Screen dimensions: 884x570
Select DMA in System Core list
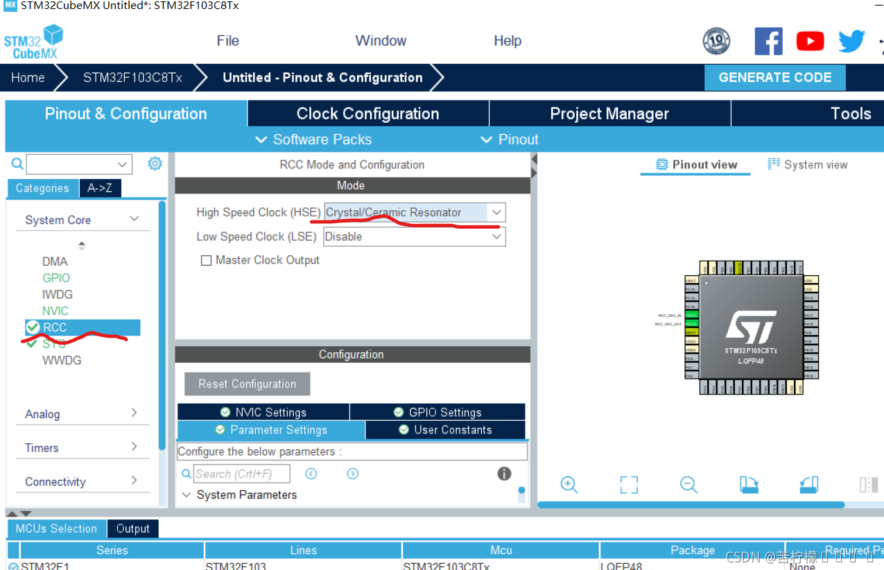pos(55,261)
